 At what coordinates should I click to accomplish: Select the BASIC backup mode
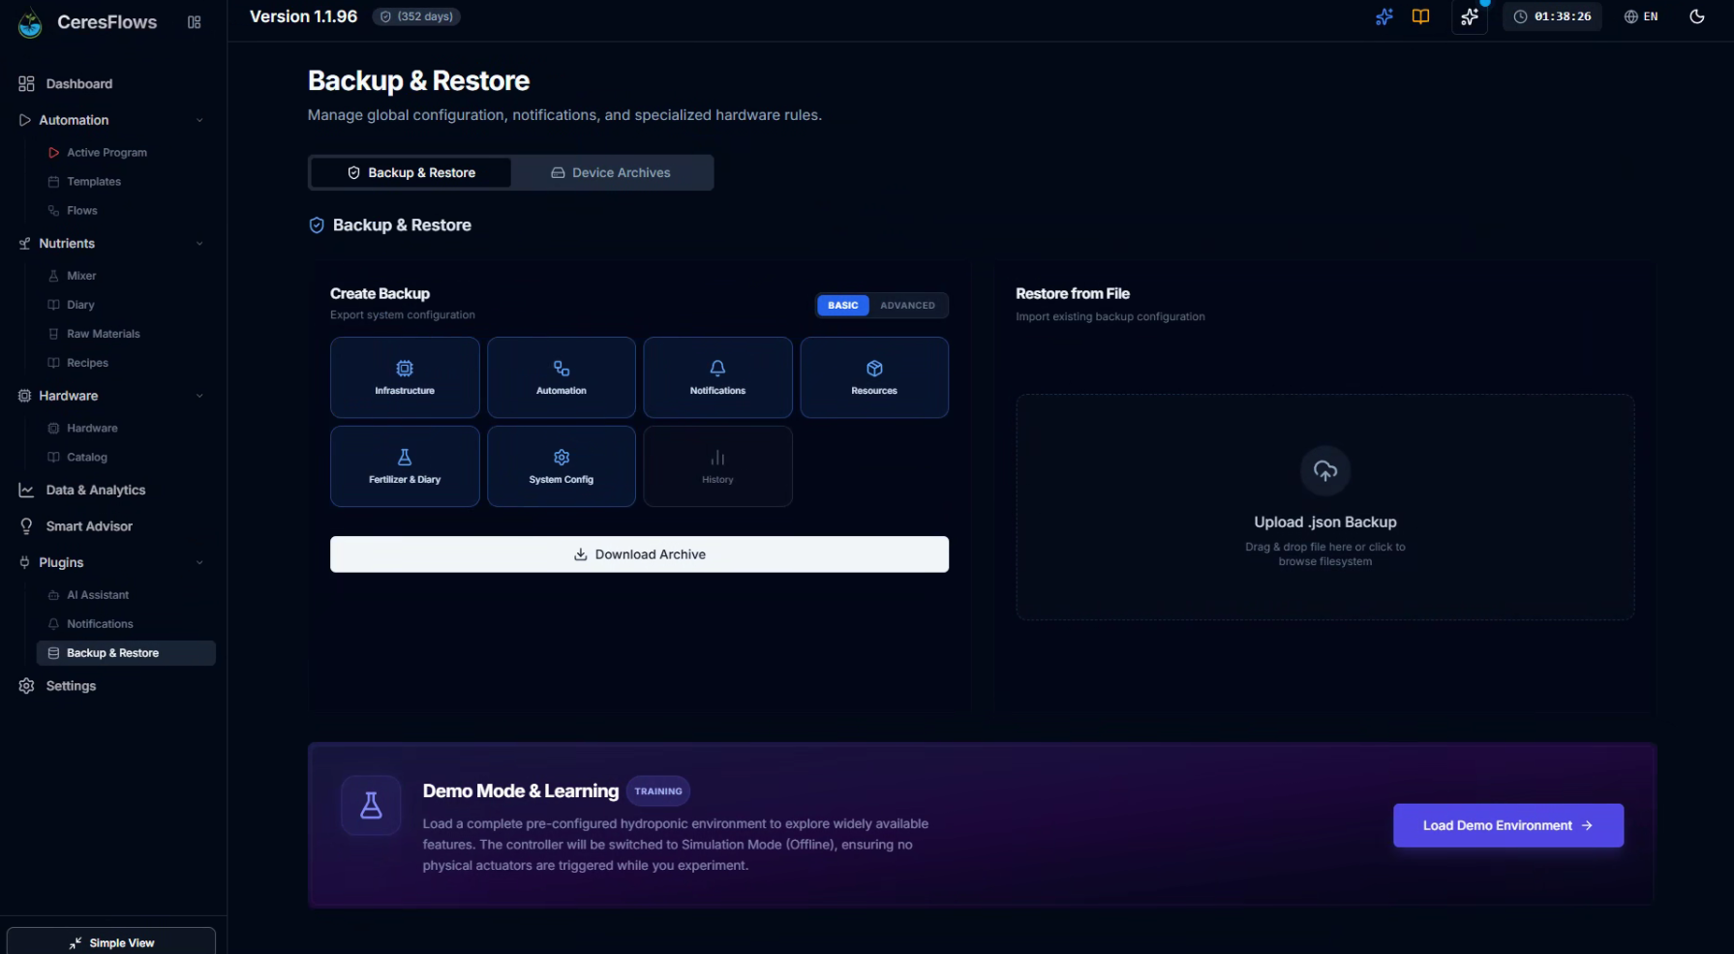pyautogui.click(x=842, y=306)
